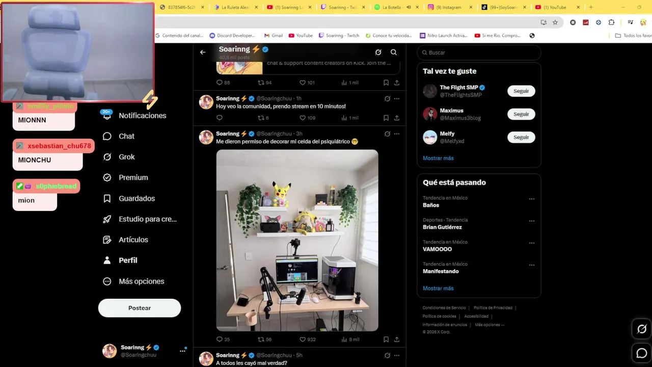
Task: Expand Más opciones in the sidebar
Action: point(133,281)
